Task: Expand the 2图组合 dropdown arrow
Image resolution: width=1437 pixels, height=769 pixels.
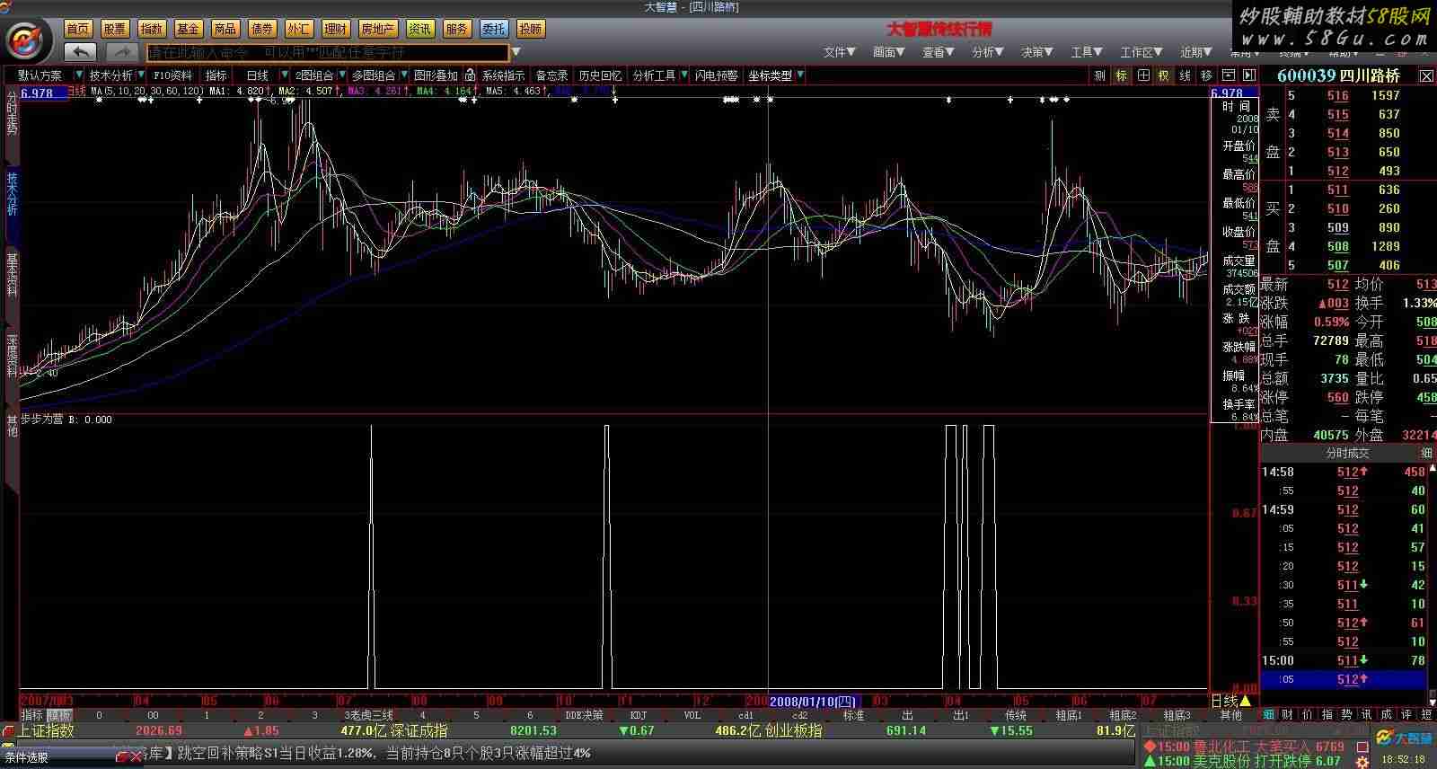Action: tap(341, 75)
